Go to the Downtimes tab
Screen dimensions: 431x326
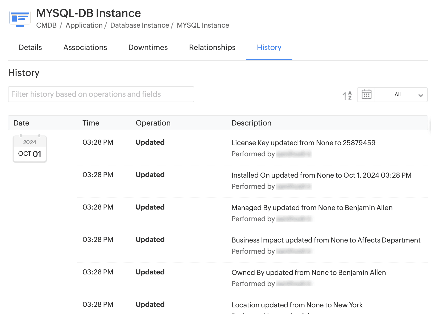[x=148, y=47]
